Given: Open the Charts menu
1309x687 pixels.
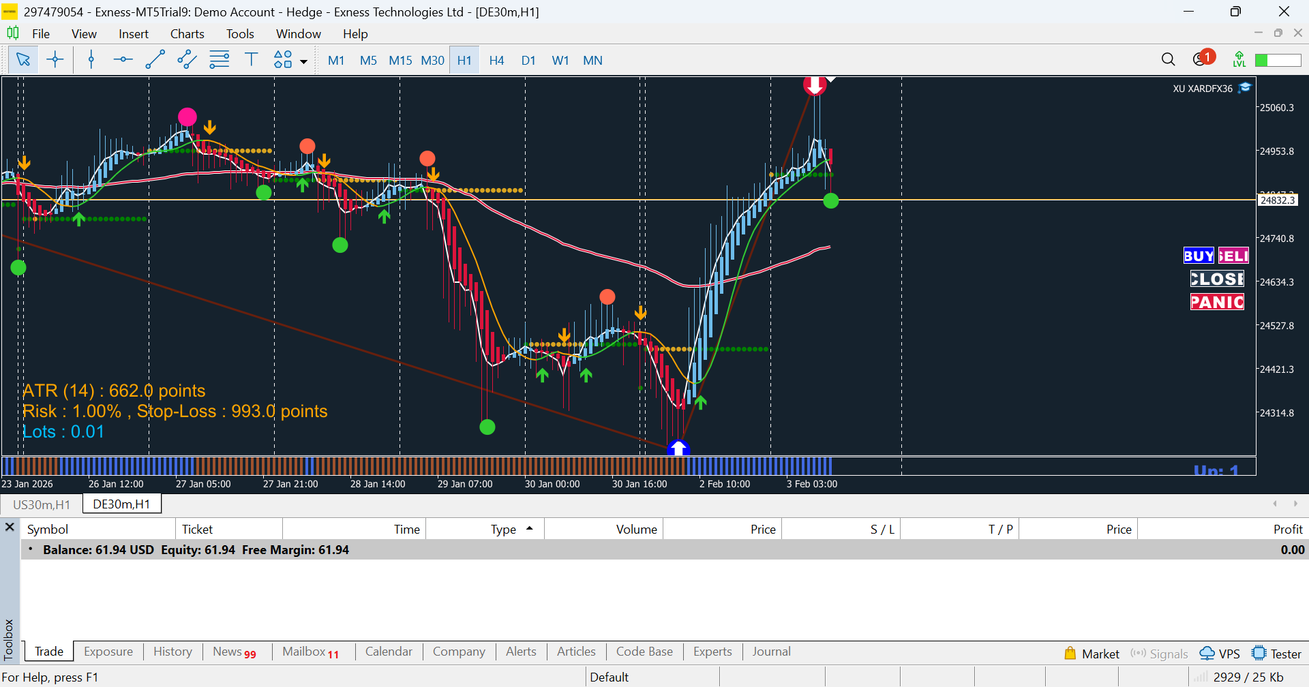Looking at the screenshot, I should (187, 34).
